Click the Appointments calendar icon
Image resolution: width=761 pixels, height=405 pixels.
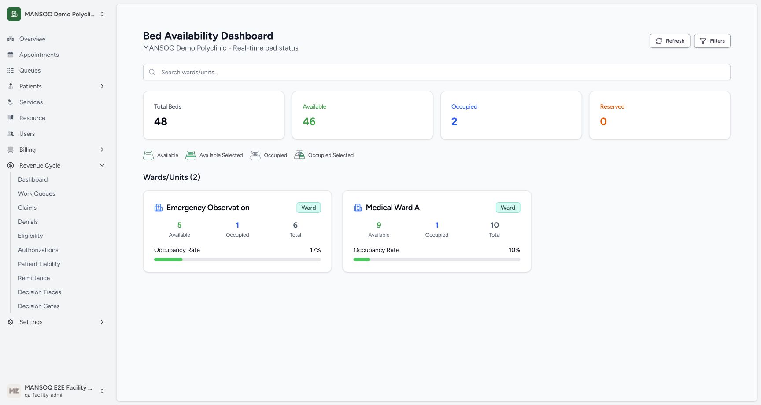point(11,55)
